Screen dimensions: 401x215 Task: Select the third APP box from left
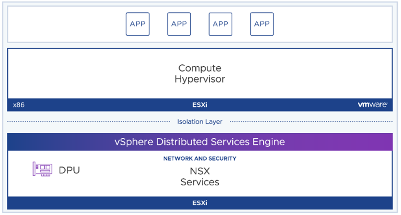tap(220, 24)
